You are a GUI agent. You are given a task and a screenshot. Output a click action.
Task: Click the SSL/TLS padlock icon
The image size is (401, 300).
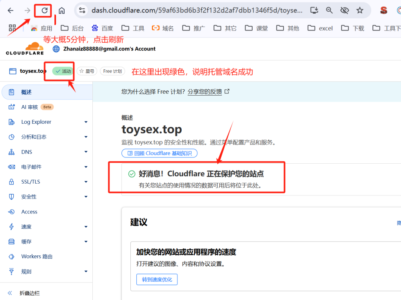point(11,182)
